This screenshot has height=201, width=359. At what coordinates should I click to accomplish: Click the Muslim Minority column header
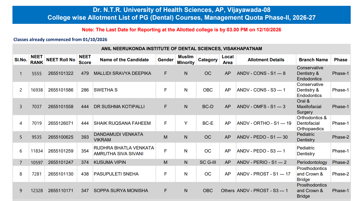point(186,60)
